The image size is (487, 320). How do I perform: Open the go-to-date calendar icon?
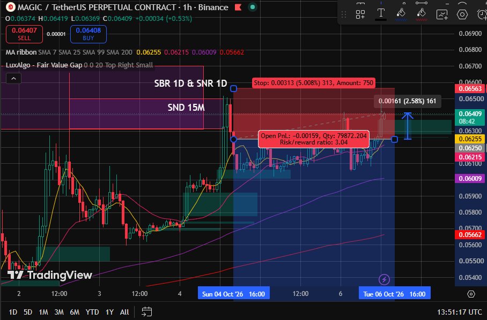[x=146, y=311]
